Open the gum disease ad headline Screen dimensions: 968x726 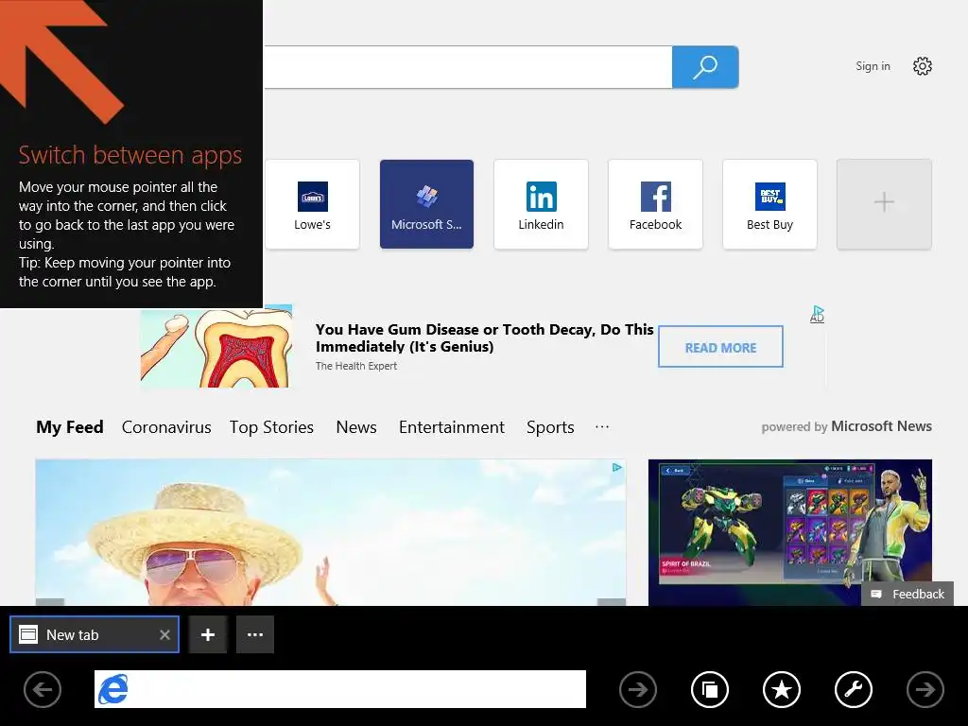pyautogui.click(x=484, y=337)
